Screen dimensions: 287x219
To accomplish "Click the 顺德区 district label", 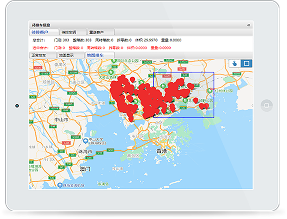I will click(48, 82).
